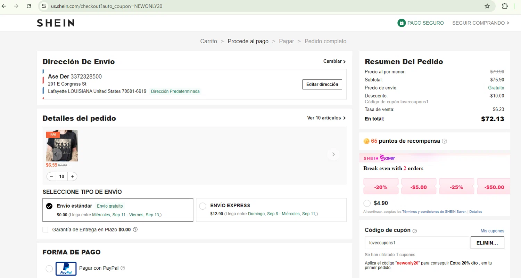Click the SHEIN Saver logo

coord(379,158)
